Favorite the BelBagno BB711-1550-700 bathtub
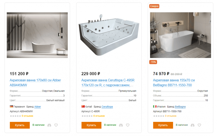This screenshot has height=136, width=217. [x=199, y=125]
